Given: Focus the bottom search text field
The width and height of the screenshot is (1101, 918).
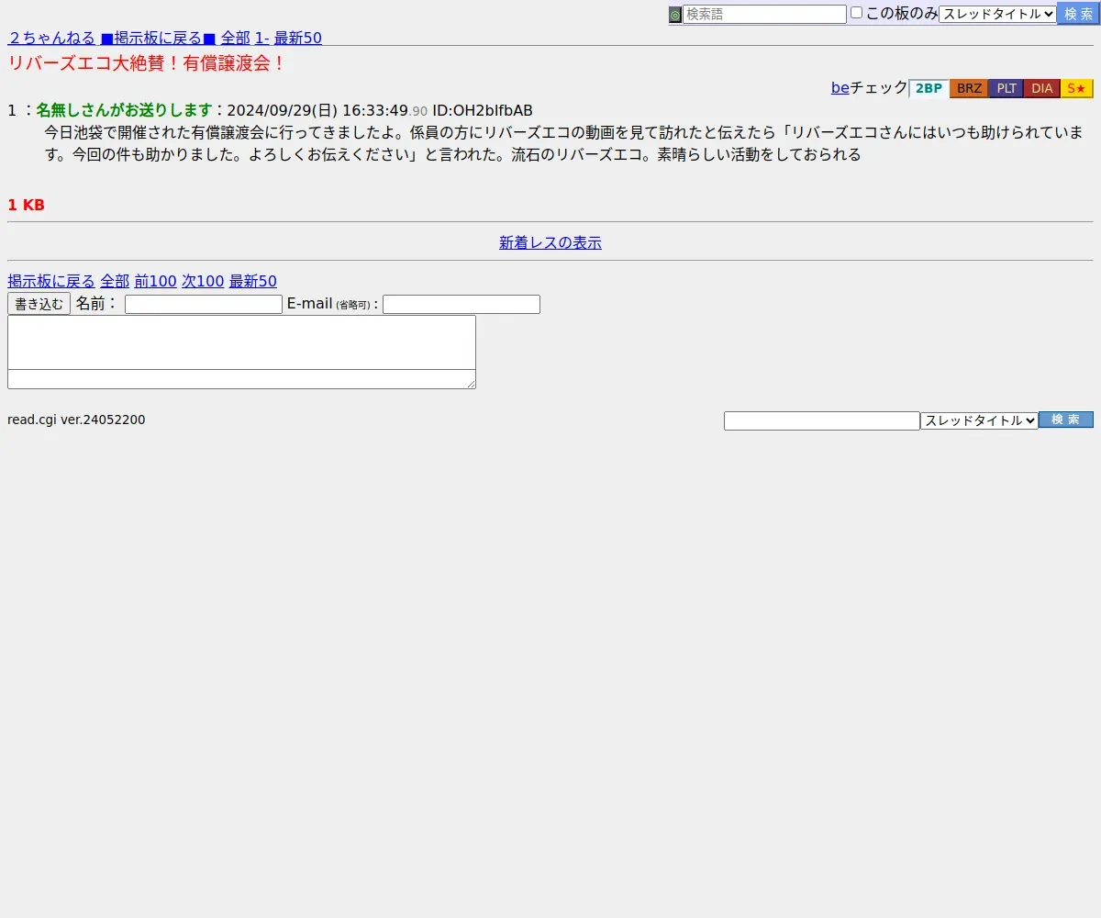Looking at the screenshot, I should (x=822, y=420).
